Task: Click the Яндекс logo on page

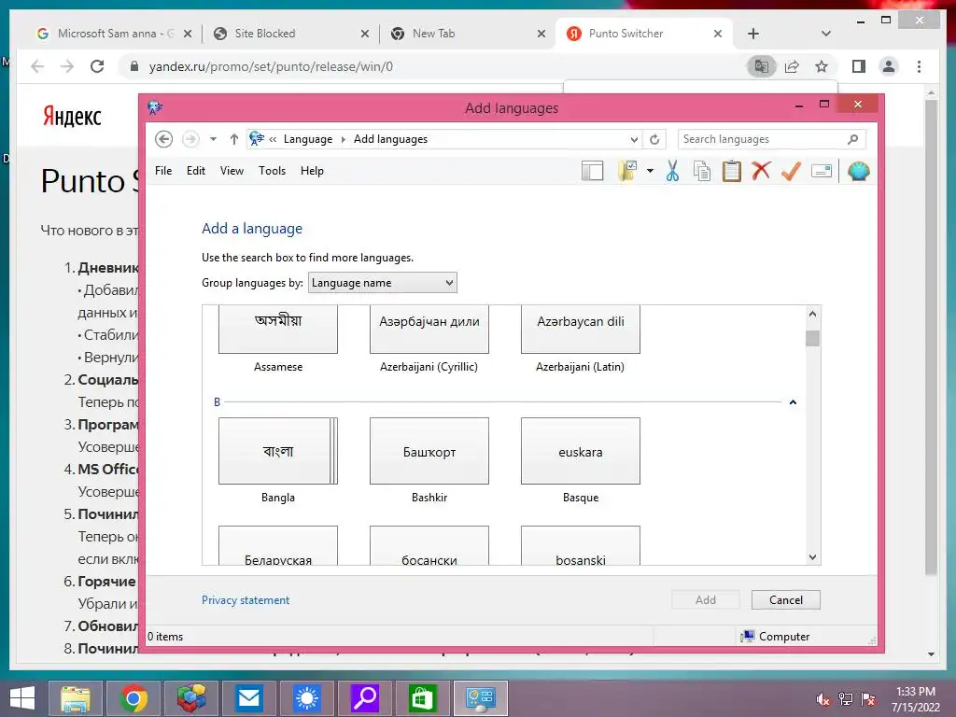Action: (x=72, y=116)
